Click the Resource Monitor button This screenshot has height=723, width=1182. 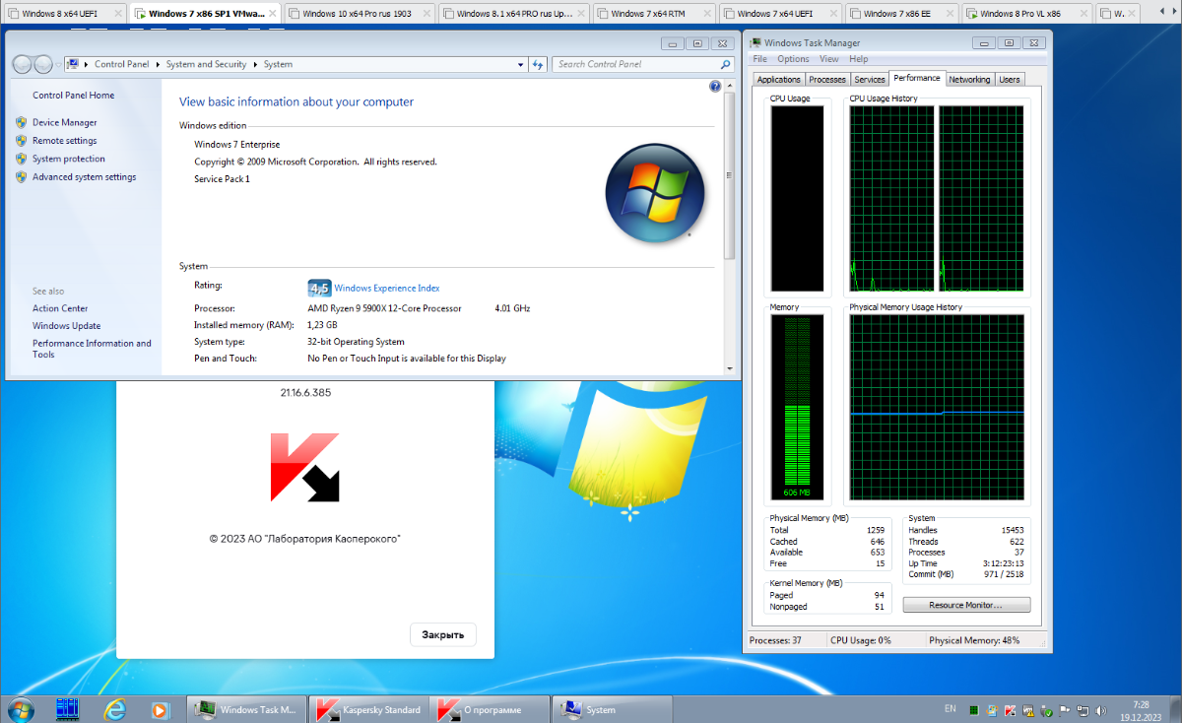(966, 605)
